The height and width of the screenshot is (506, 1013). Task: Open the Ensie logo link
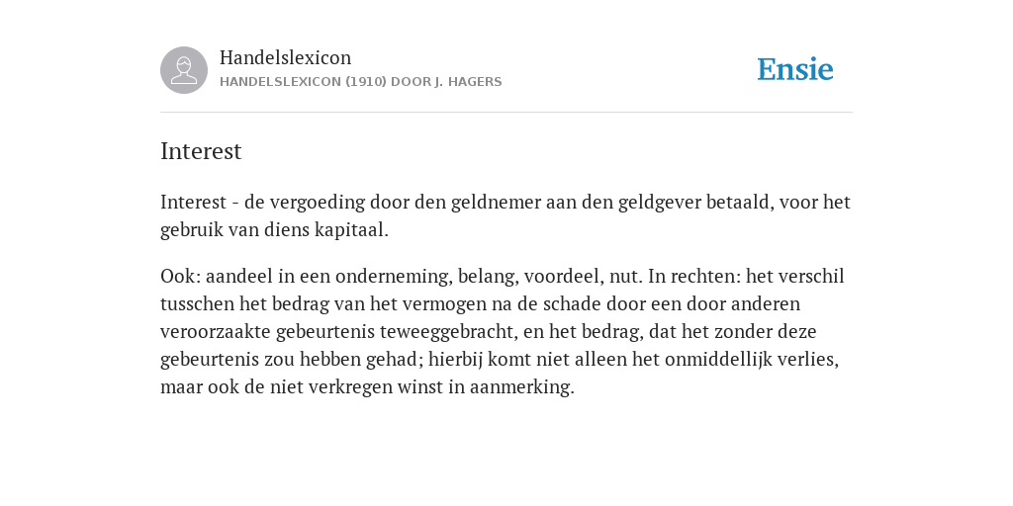795,69
